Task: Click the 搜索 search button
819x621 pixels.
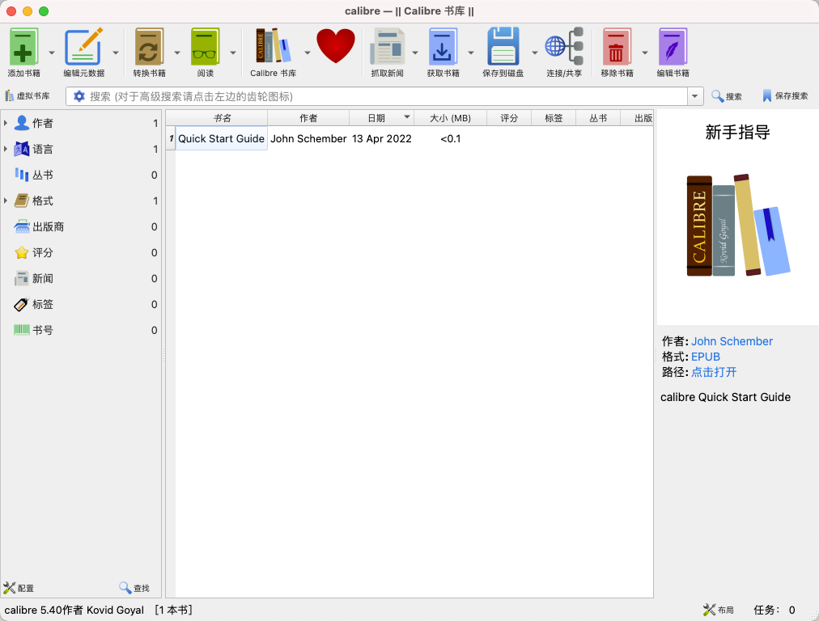Action: tap(727, 96)
